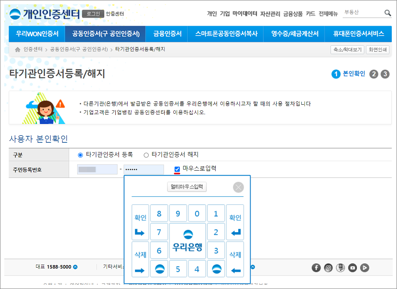
Task: Click the left 확인 arrow key on keypad
Action: (x=140, y=222)
